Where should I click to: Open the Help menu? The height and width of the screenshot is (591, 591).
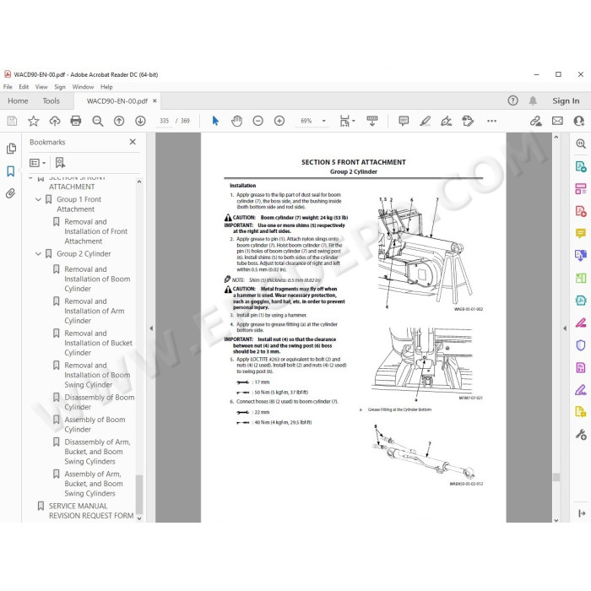click(106, 87)
